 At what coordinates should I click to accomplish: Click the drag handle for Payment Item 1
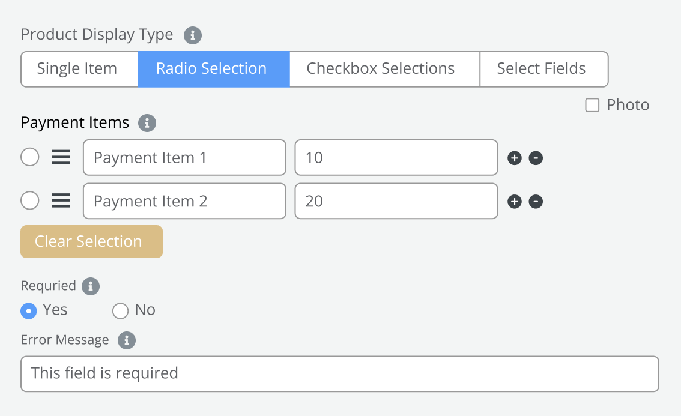click(x=61, y=158)
